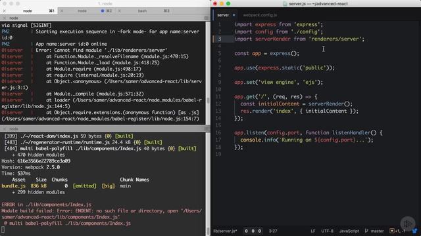
Task: Click the server.js file icon in title bar
Action: click(x=285, y=4)
